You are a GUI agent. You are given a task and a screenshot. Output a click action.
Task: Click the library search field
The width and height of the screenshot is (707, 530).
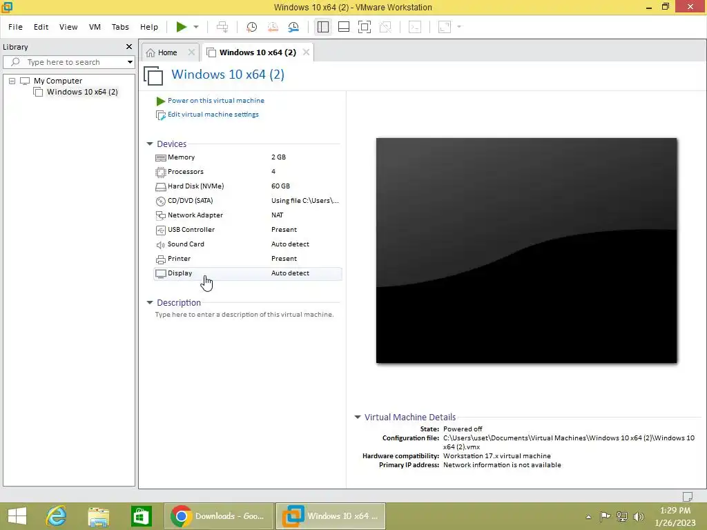click(x=68, y=62)
